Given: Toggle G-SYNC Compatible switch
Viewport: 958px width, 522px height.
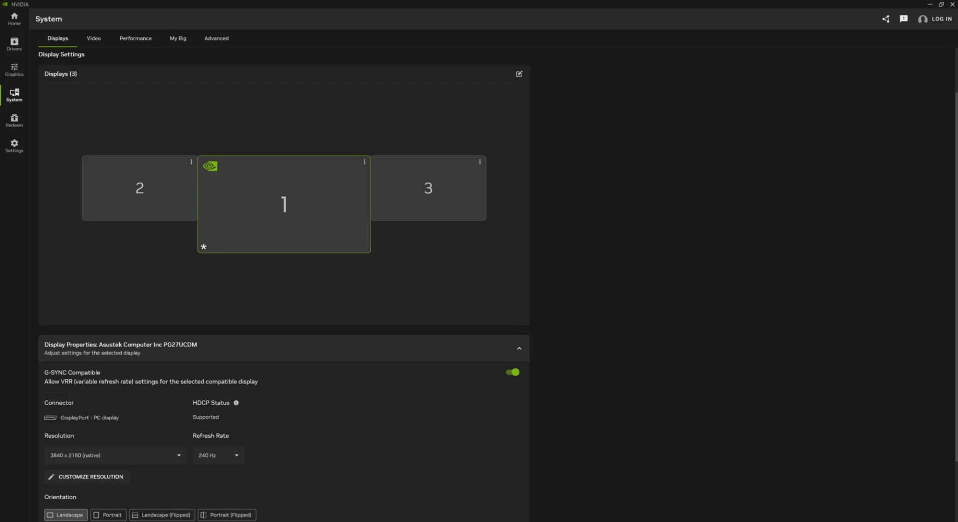Looking at the screenshot, I should click(x=512, y=372).
